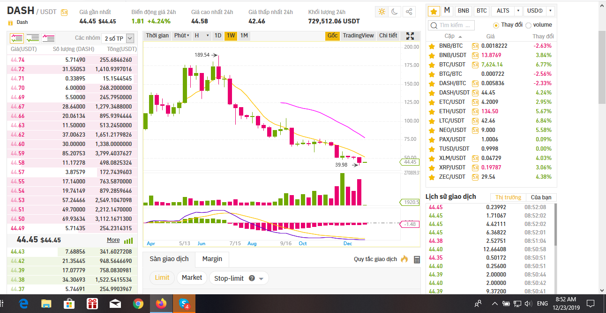Click the Dash info icon below the pair title
Screen dimensions: 606x313
click(10, 22)
